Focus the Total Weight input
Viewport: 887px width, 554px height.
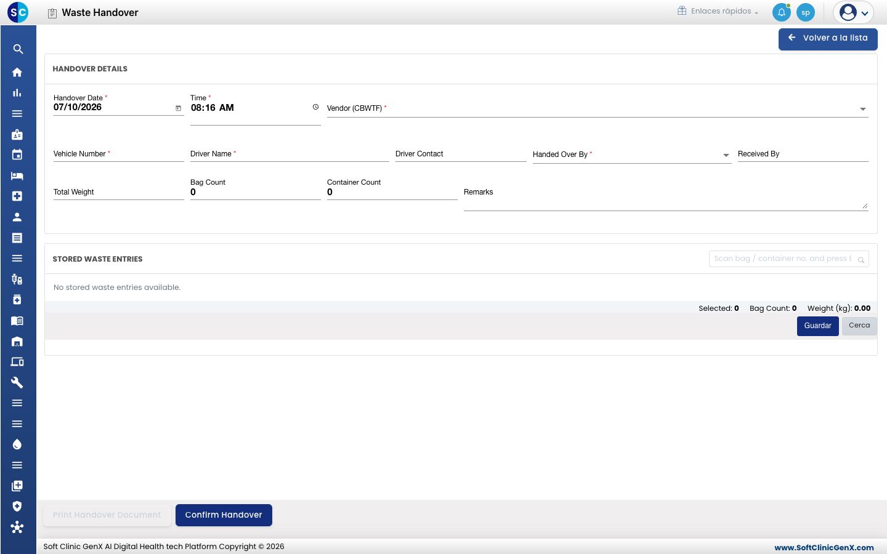point(119,192)
